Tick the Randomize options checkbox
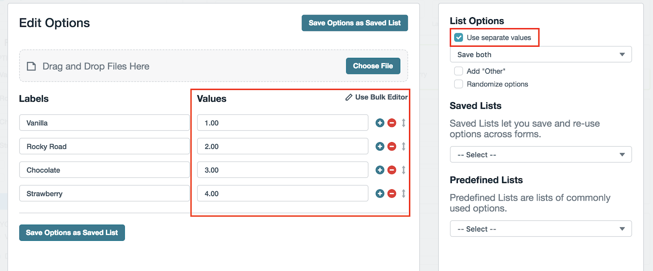The image size is (653, 271). click(459, 84)
